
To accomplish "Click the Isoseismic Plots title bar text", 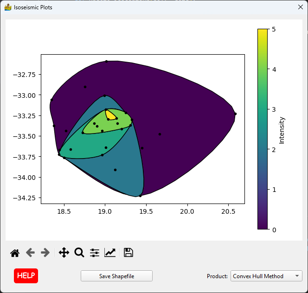I will (x=33, y=7).
